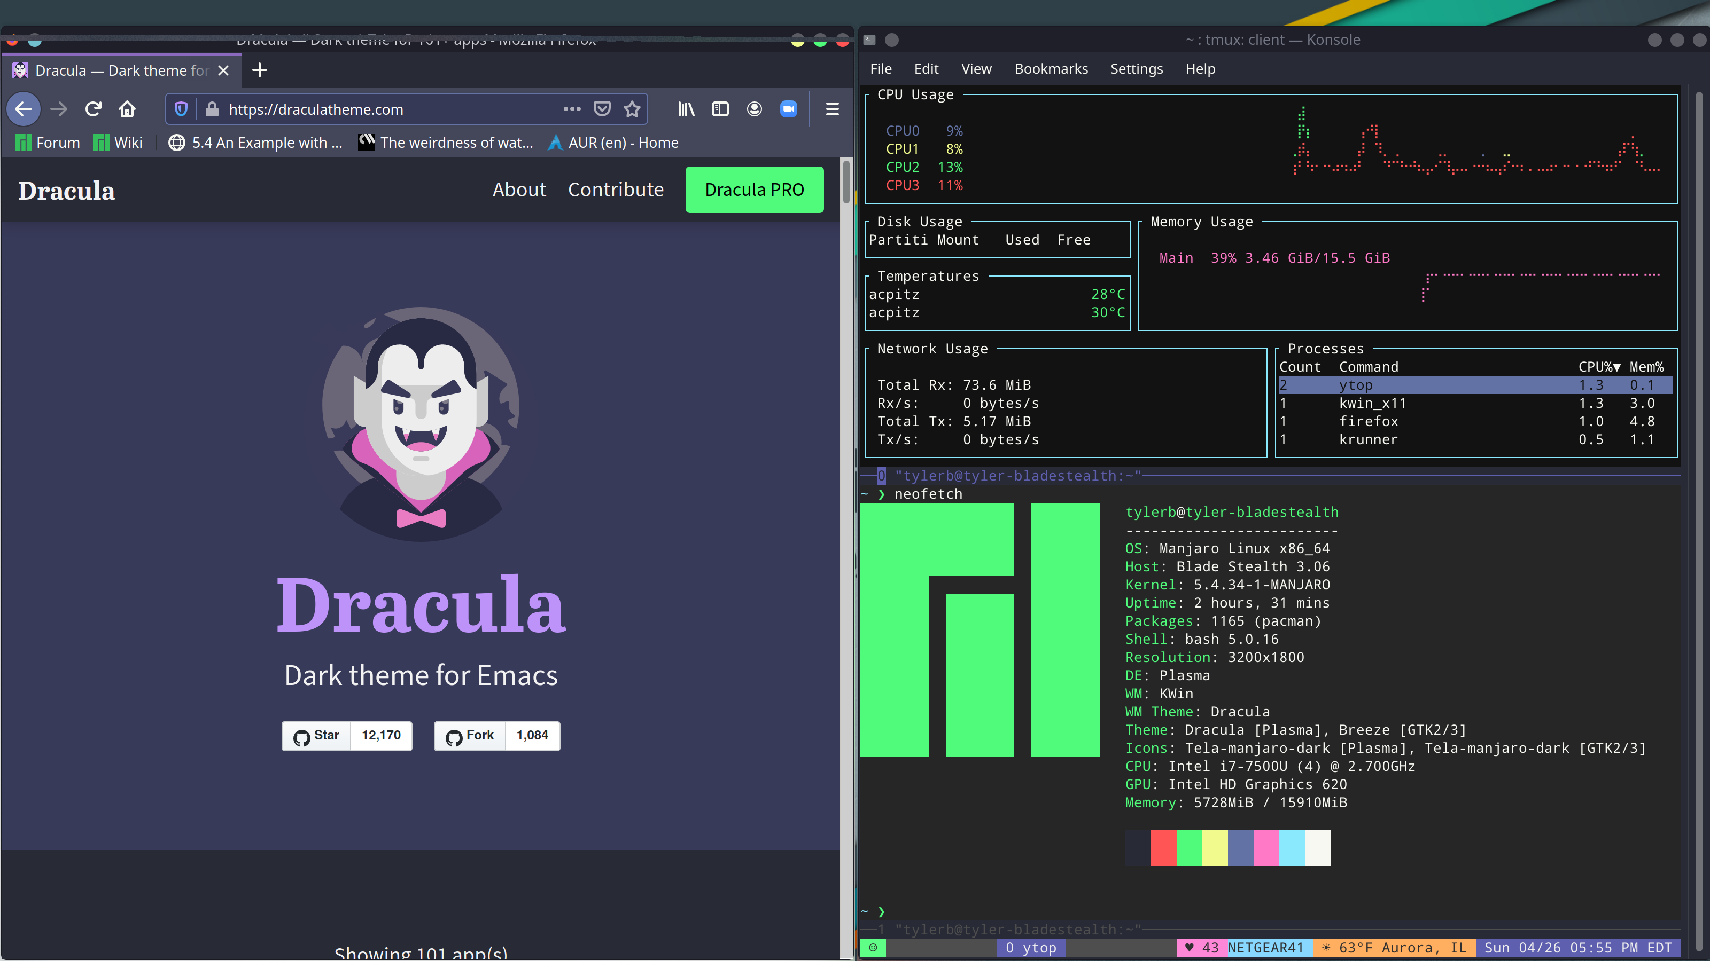
Task: Open the About page link
Action: click(519, 190)
